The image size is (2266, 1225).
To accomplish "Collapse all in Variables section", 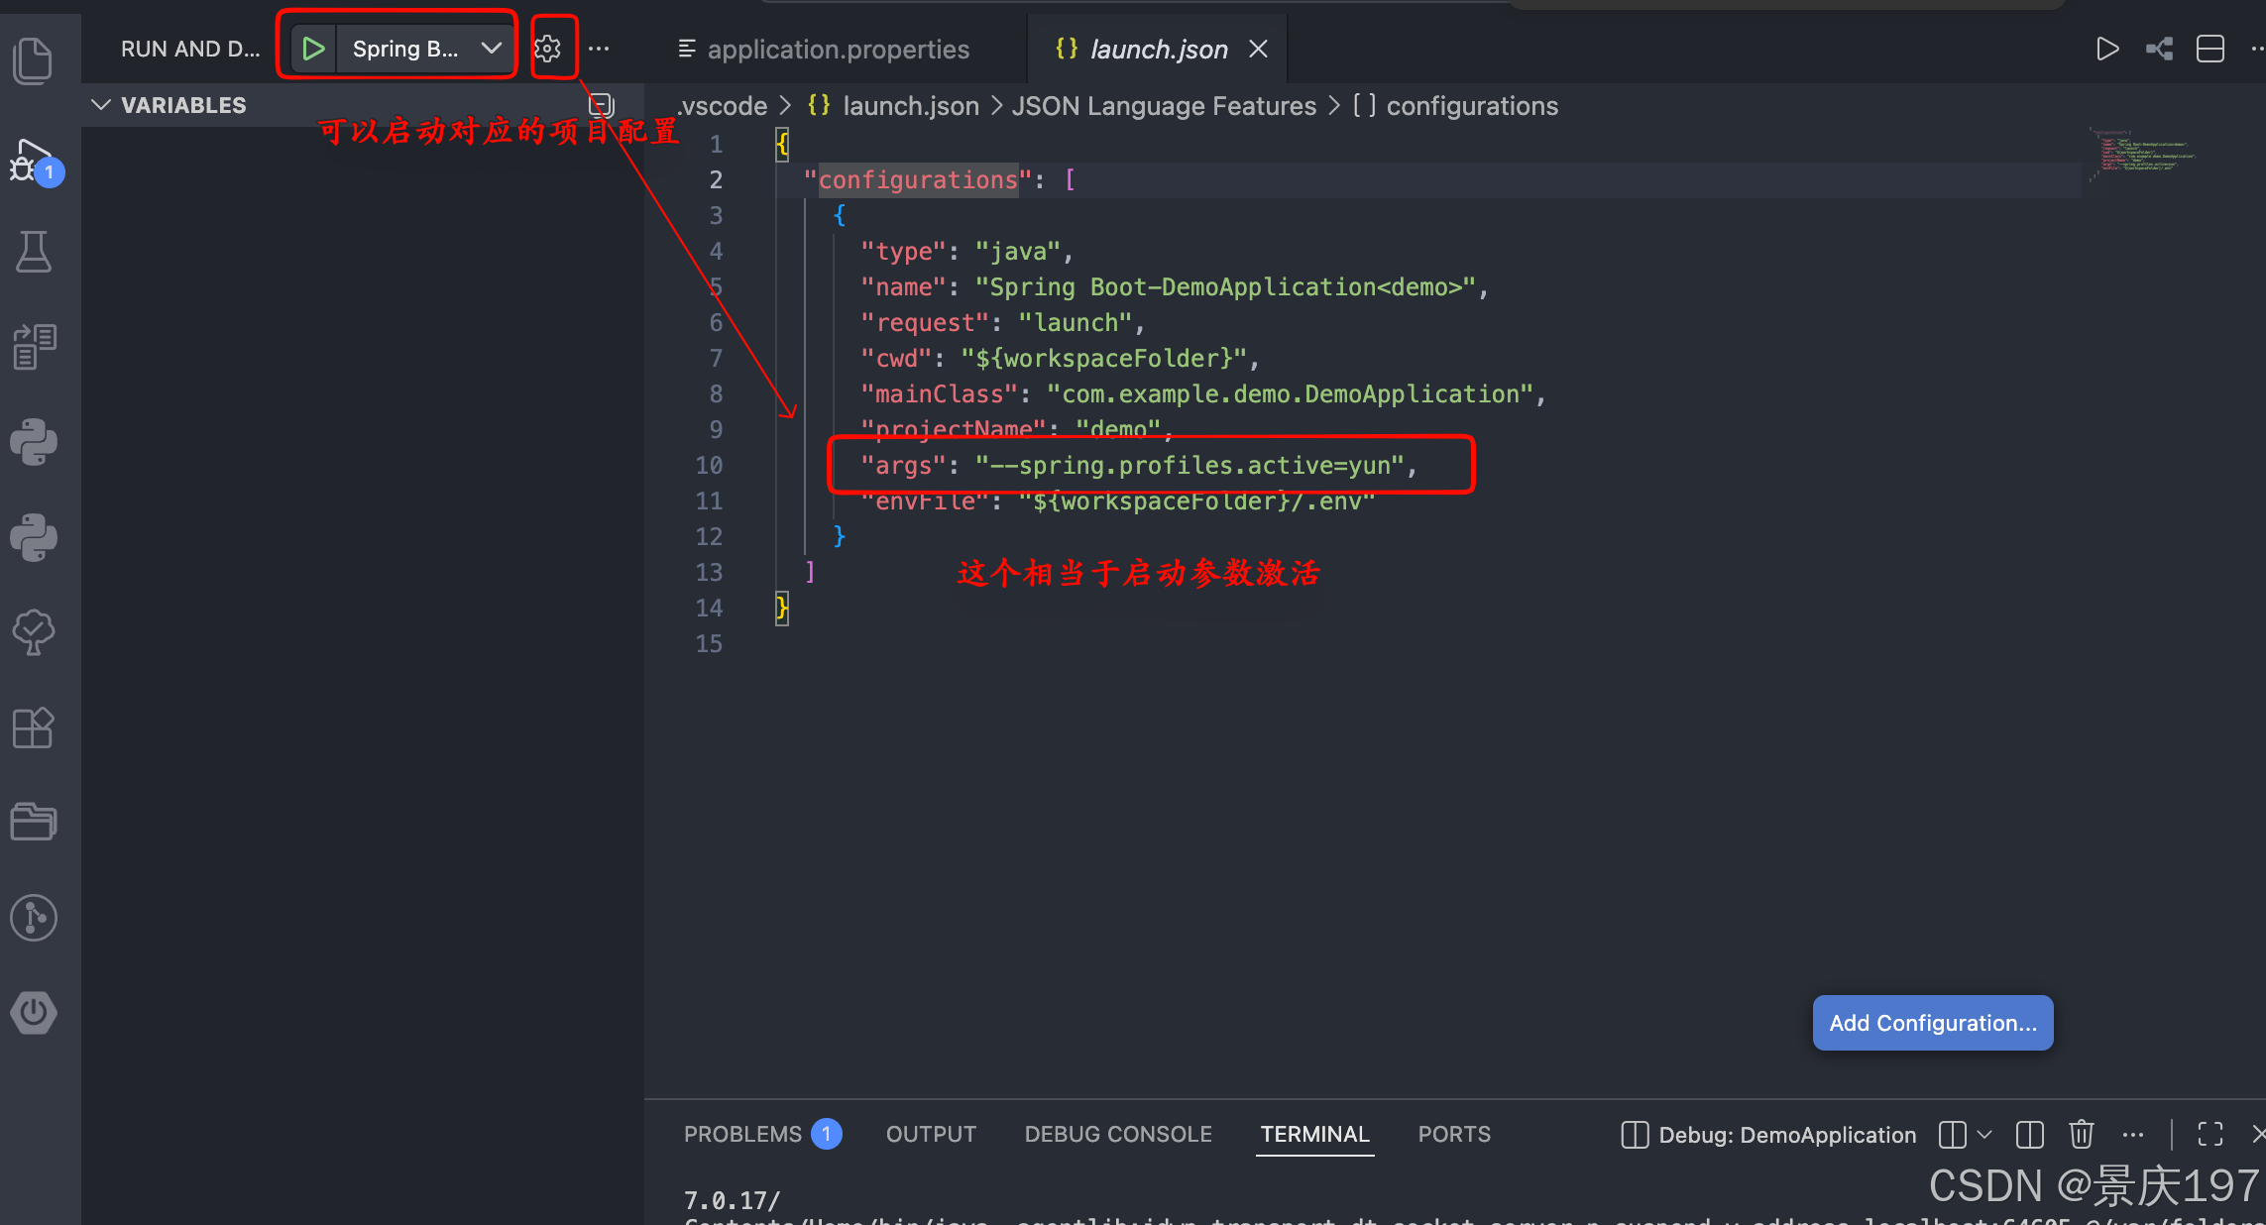I will [601, 105].
